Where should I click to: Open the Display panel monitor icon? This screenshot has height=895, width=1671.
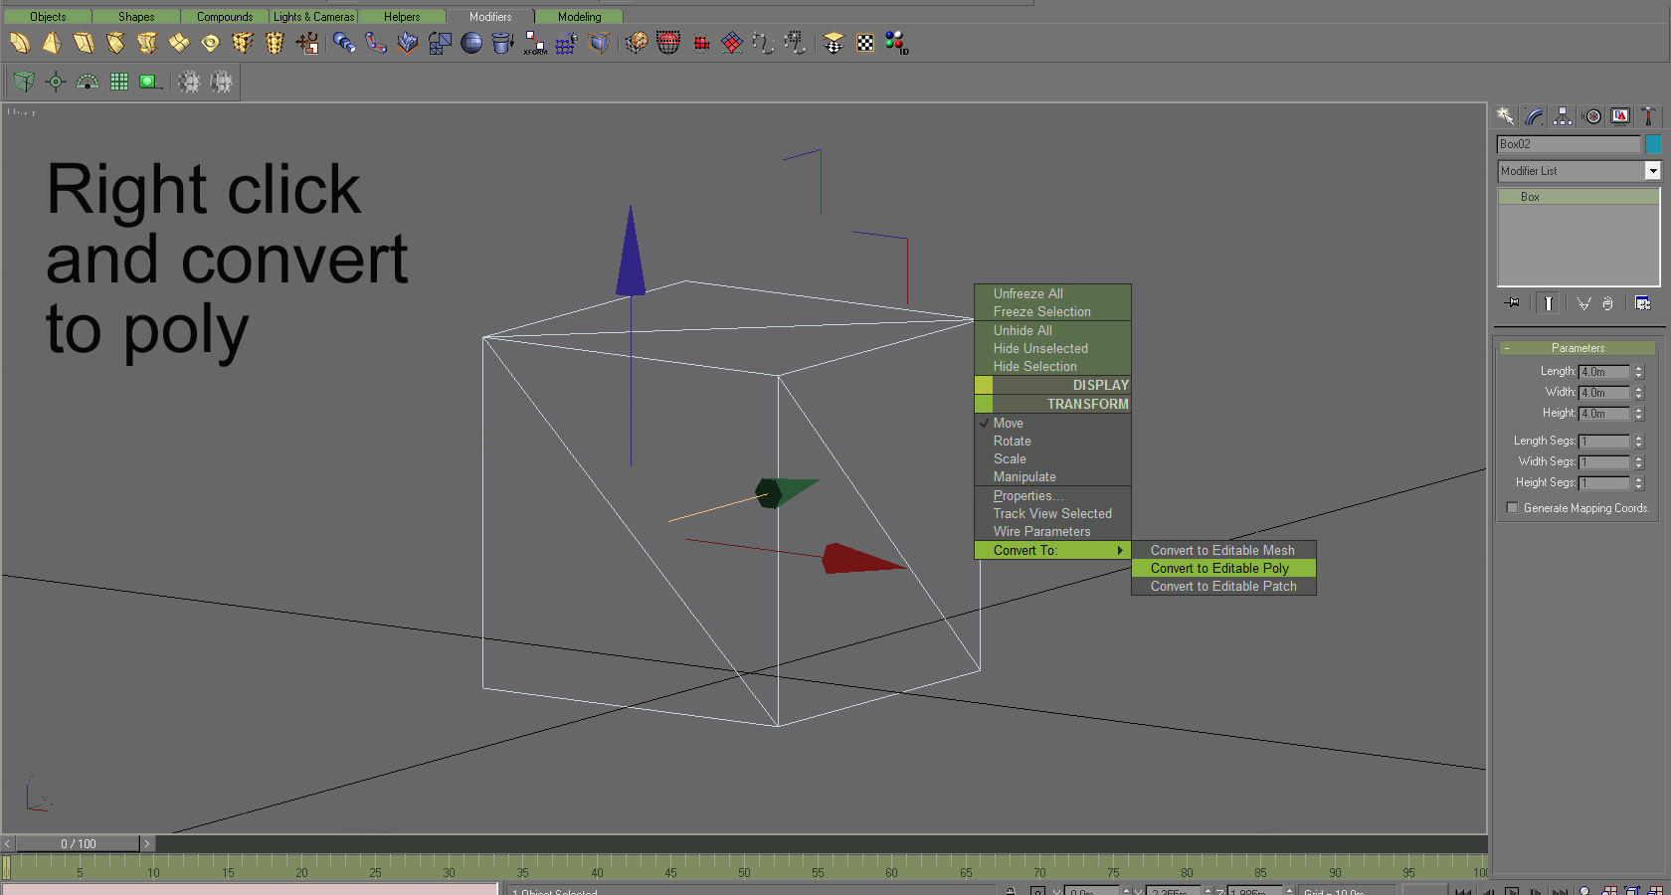coord(1620,116)
